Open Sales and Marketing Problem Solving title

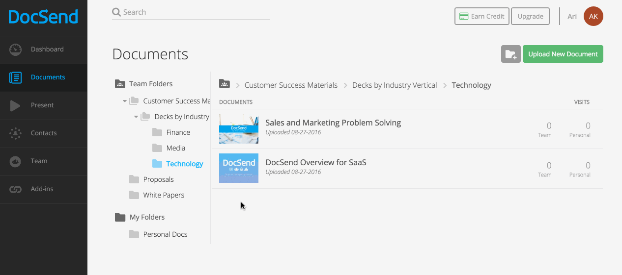(x=333, y=123)
